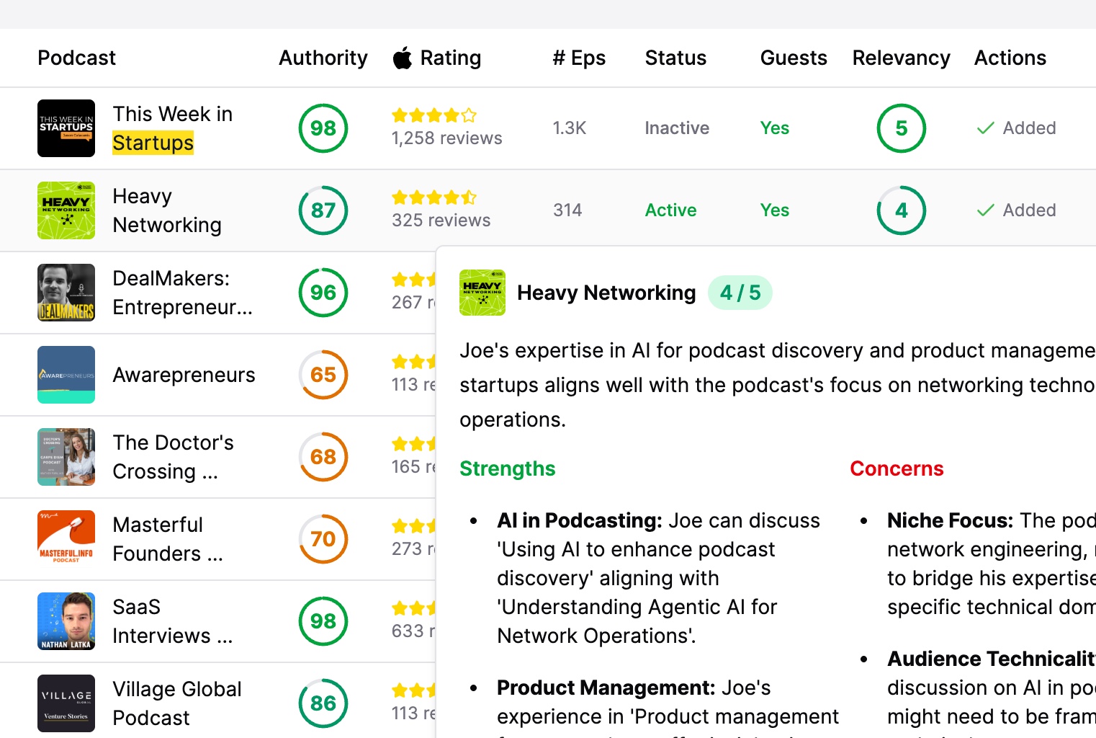Image resolution: width=1096 pixels, height=738 pixels.
Task: Click authority score 65 for Awarepreneurs
Action: (323, 375)
